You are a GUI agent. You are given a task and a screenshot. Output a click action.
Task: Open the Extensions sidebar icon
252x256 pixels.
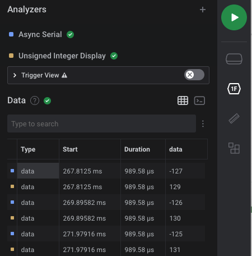click(234, 148)
